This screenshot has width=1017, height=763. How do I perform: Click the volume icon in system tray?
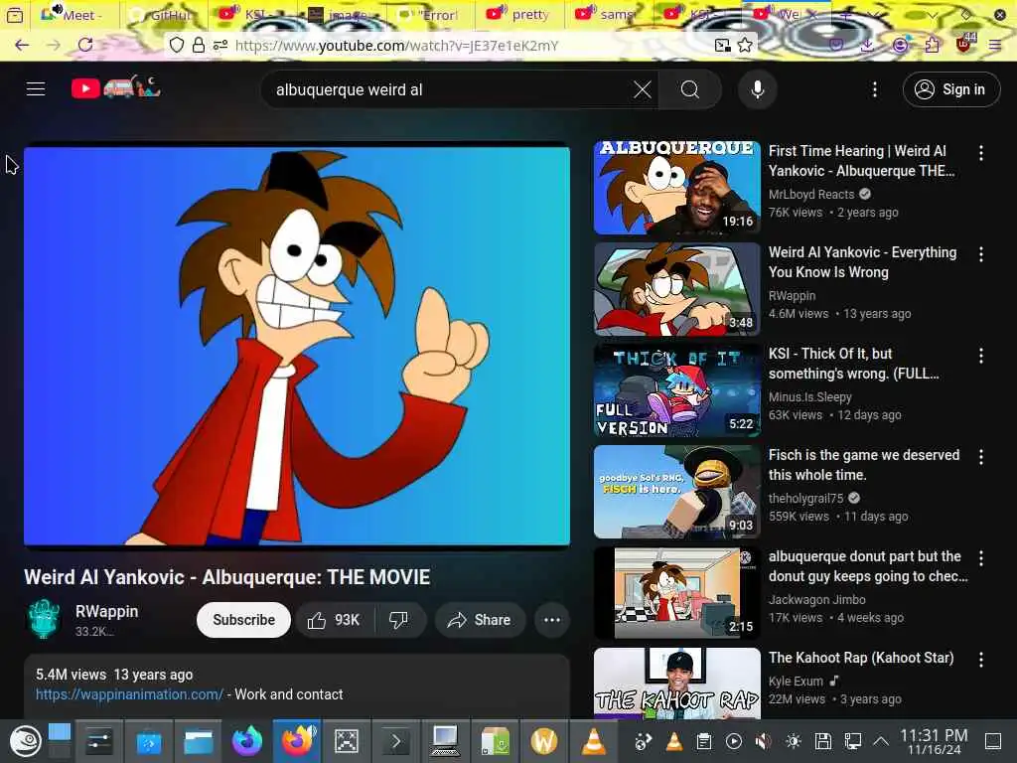(x=764, y=741)
